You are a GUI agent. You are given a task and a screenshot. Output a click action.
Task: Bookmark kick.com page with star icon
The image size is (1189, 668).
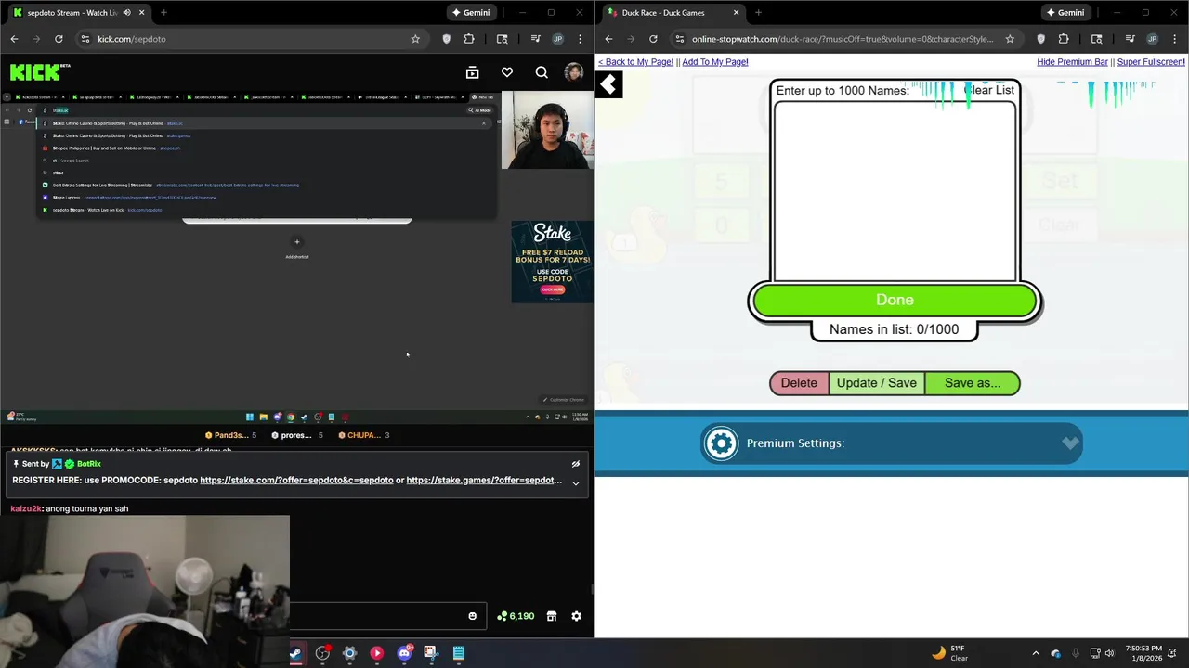(x=415, y=39)
